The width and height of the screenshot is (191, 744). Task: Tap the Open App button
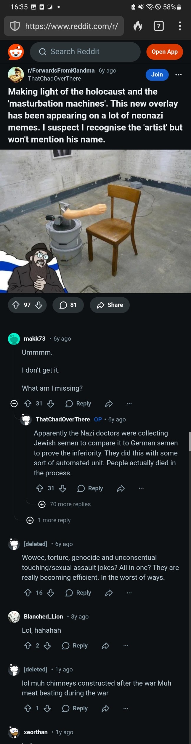(x=164, y=52)
